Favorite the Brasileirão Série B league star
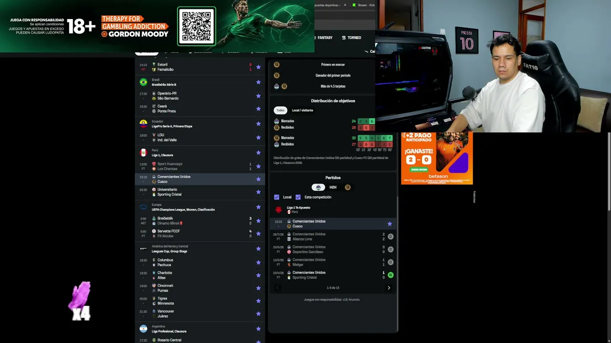This screenshot has height=343, width=611. [x=258, y=82]
